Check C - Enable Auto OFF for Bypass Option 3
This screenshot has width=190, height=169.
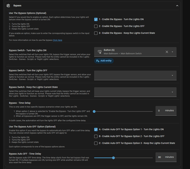(96, 143)
